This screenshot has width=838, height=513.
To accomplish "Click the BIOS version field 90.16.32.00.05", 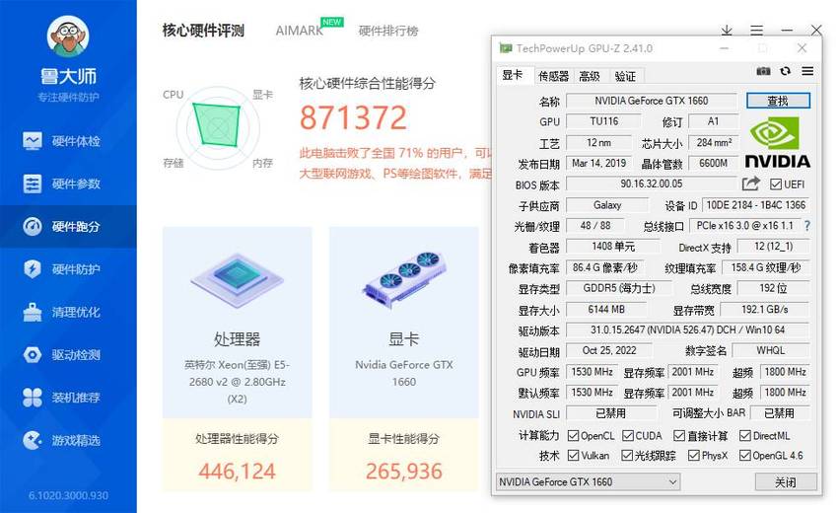I will [x=651, y=184].
